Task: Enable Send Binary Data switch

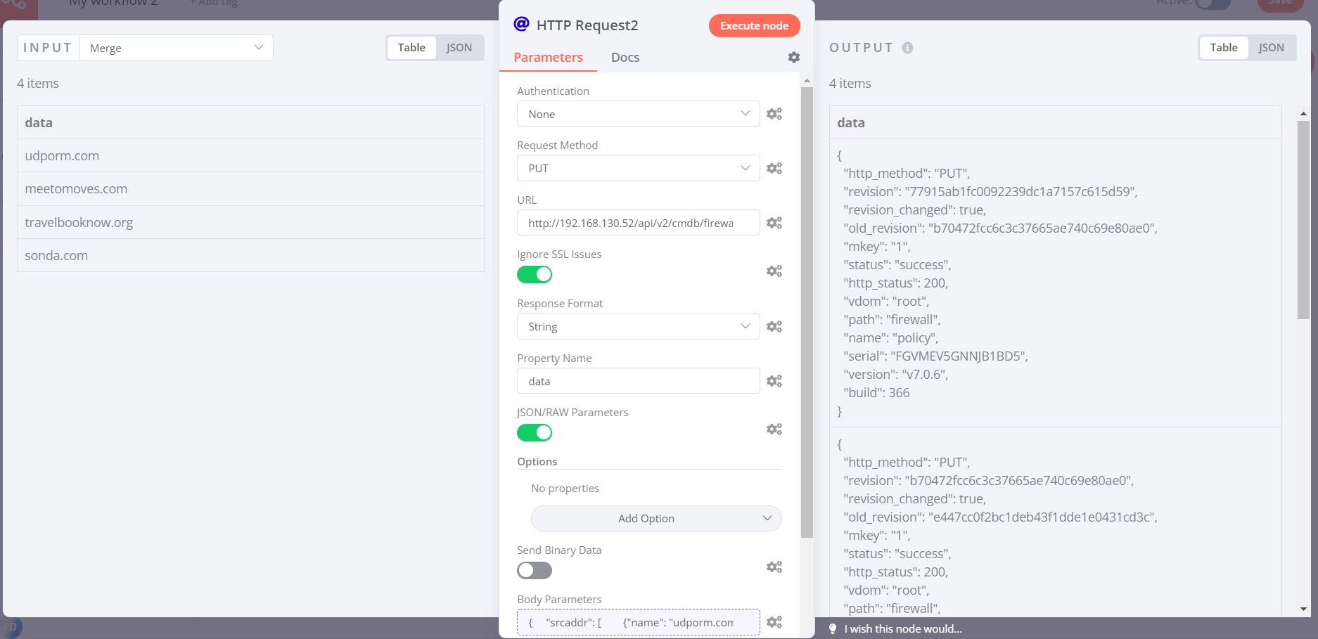Action: pos(535,570)
